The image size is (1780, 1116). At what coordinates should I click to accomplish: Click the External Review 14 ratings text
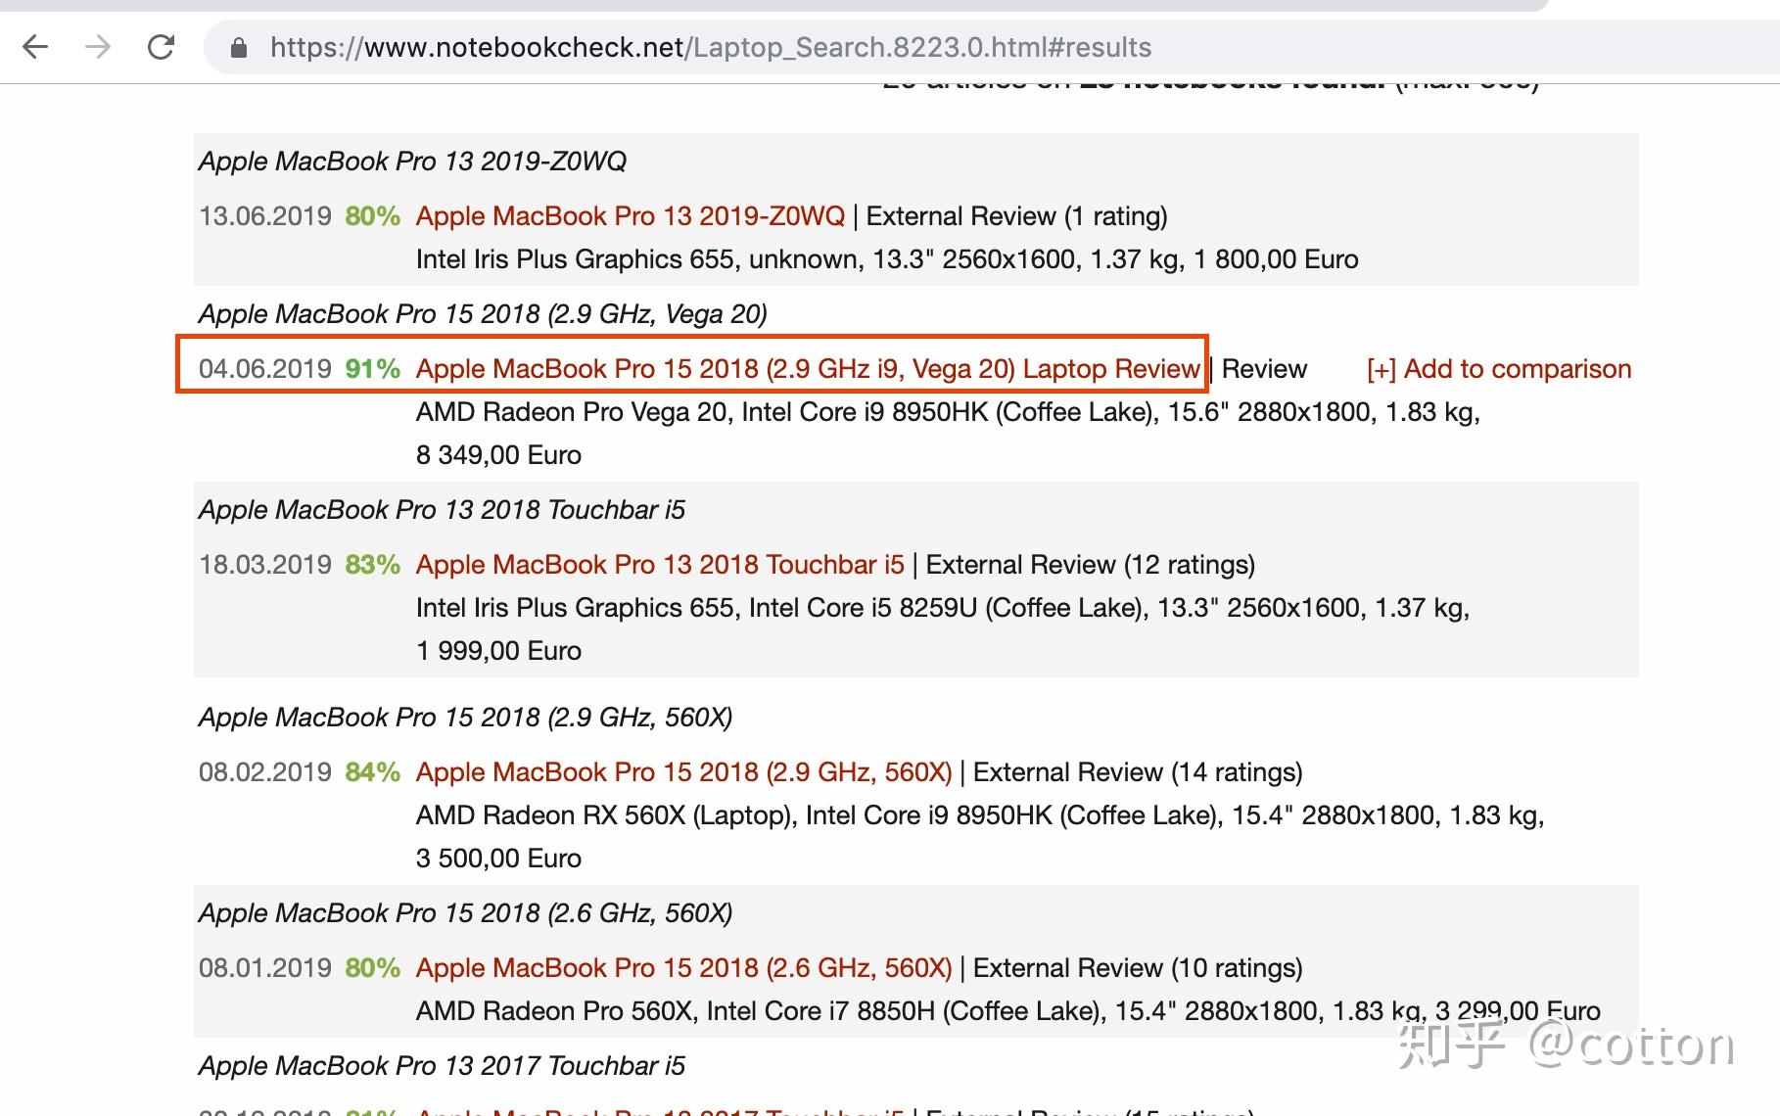tap(1133, 772)
